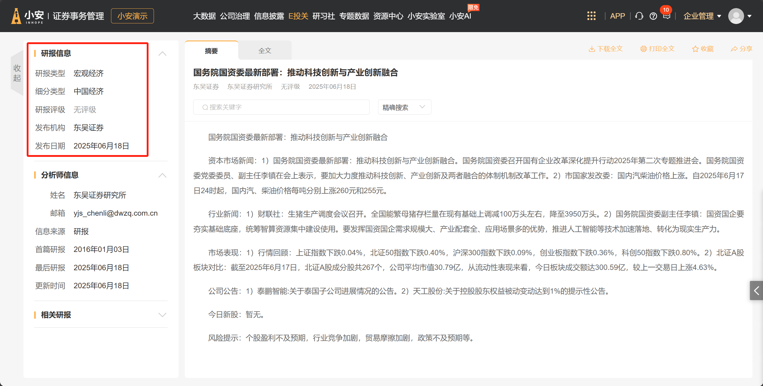Collapse the 分析师信息 section
Screen dimensions: 763x386
pos(162,175)
